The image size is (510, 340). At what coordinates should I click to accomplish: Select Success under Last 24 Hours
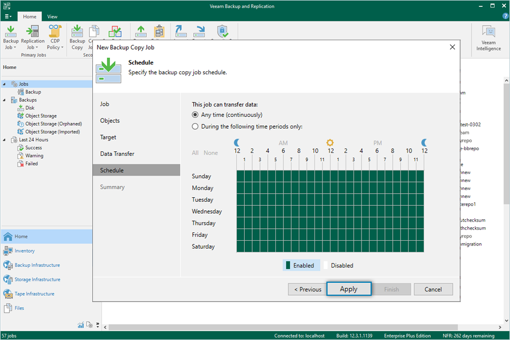(x=33, y=148)
